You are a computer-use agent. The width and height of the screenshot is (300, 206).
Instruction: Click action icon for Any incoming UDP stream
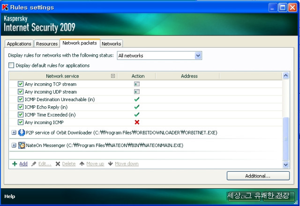[137, 92]
